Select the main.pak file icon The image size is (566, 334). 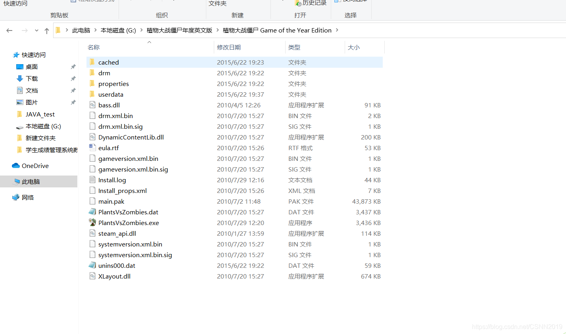point(92,201)
